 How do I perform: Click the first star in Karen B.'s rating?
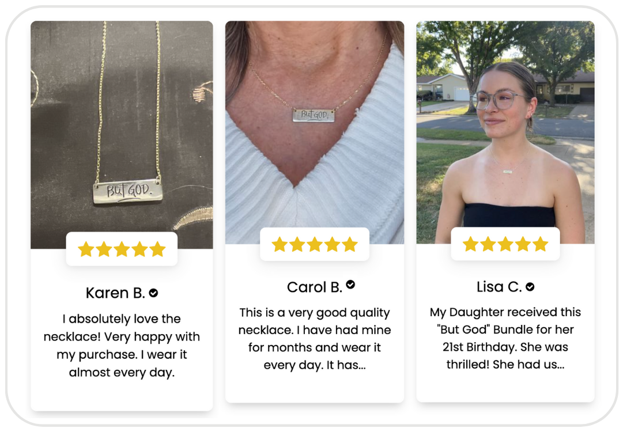[86, 249]
